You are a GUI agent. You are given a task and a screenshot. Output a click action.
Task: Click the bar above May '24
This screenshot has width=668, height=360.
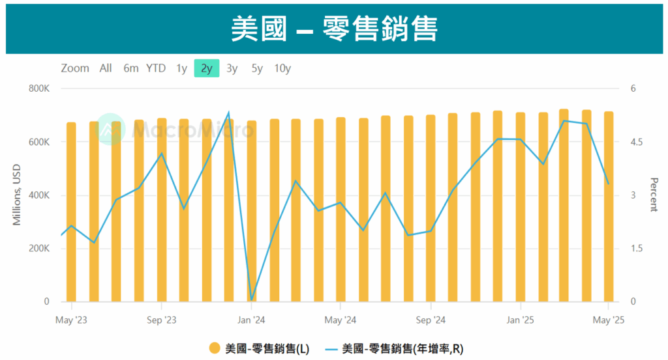click(341, 210)
